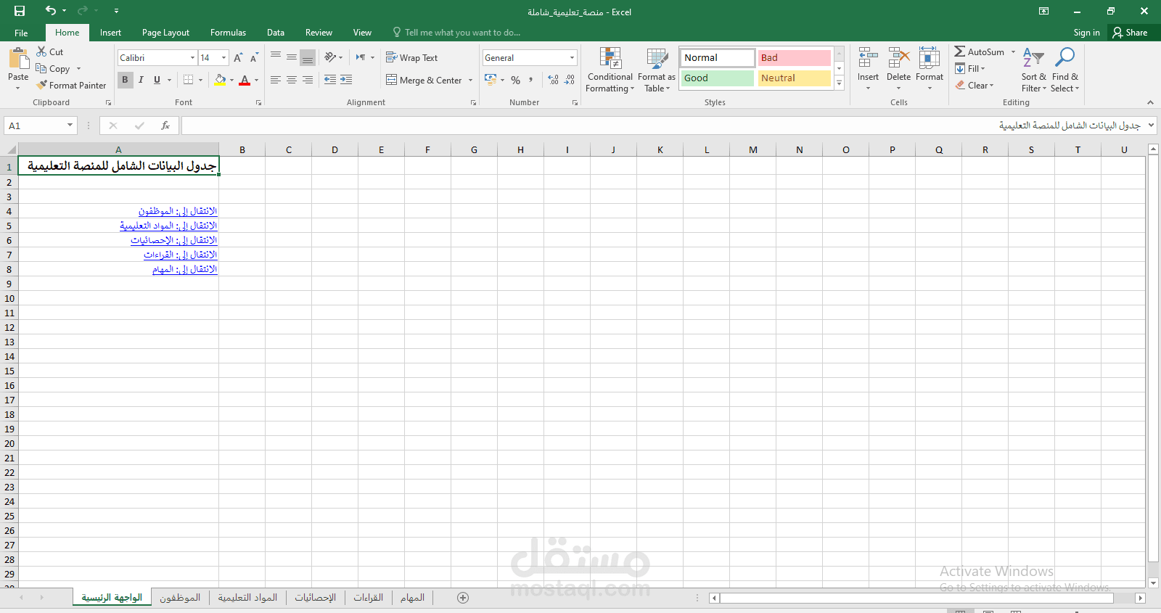Click Insert cells icon

tap(868, 58)
